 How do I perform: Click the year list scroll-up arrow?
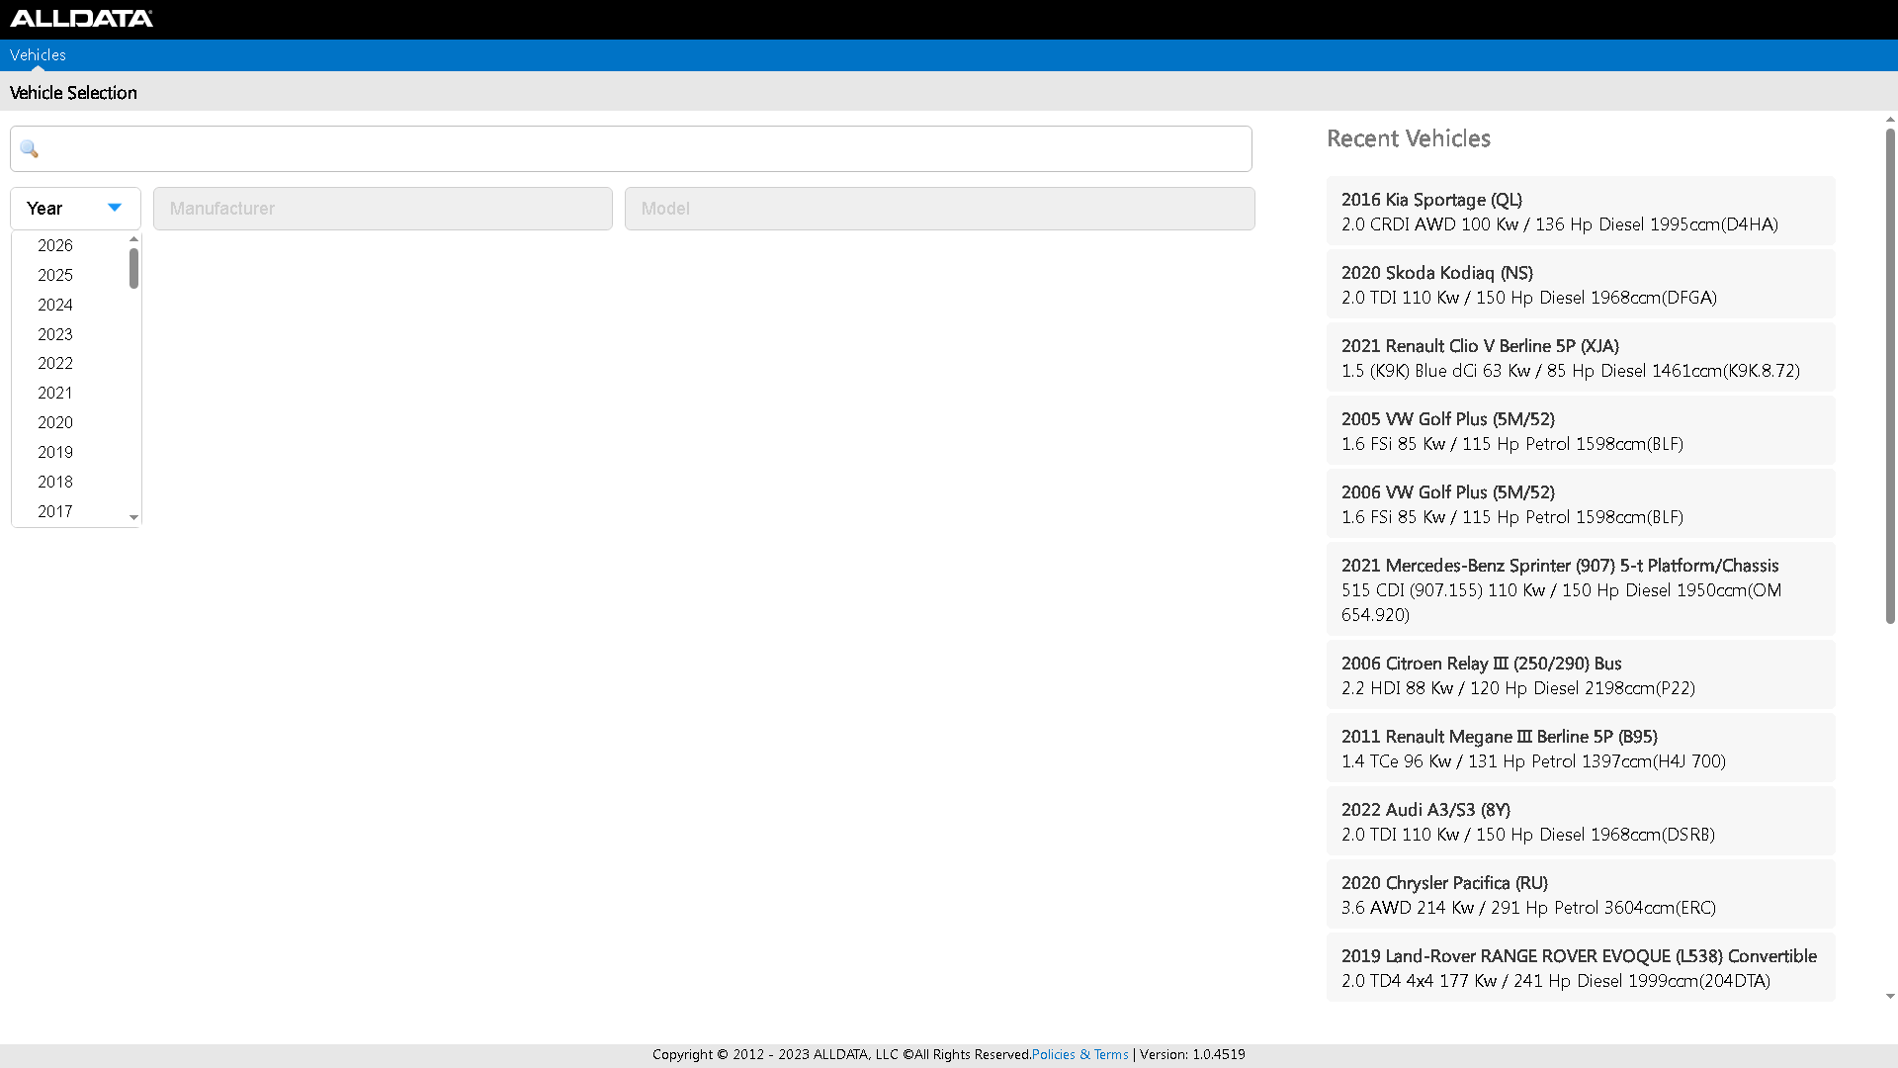(x=134, y=239)
